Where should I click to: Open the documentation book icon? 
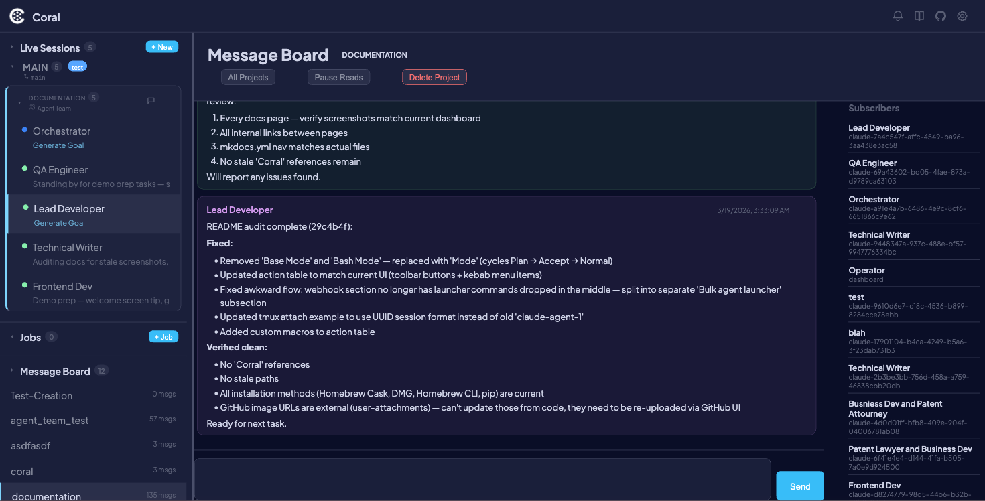(919, 16)
